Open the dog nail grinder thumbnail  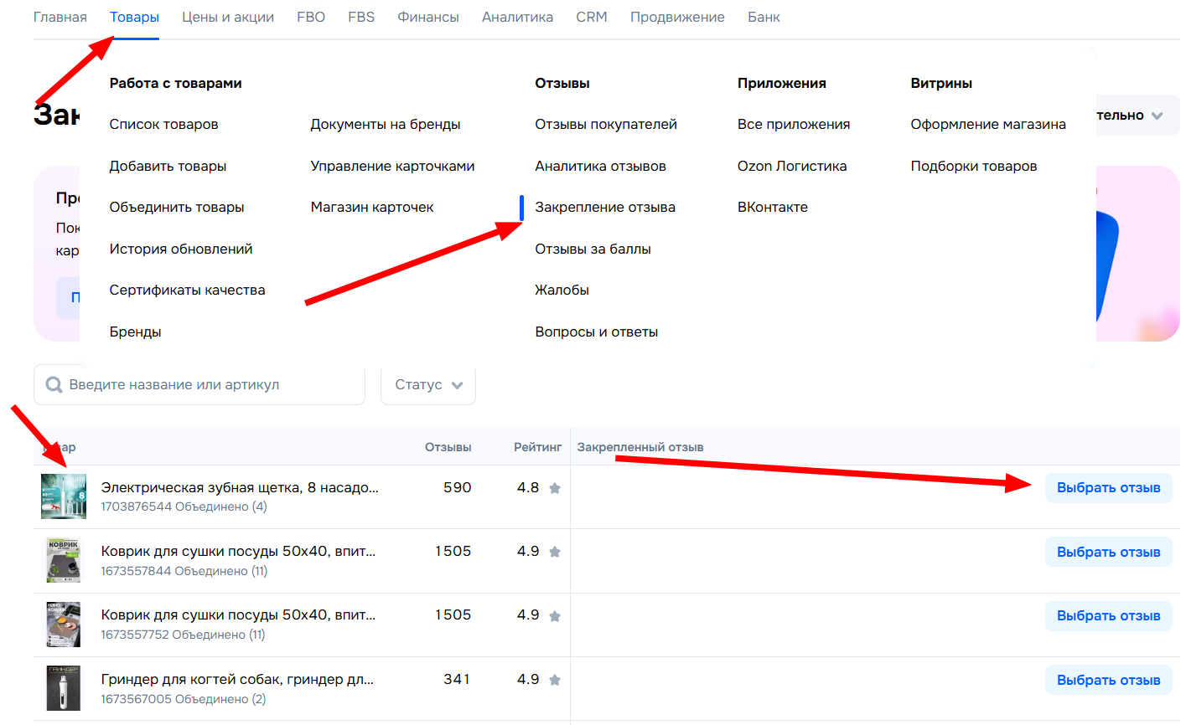pos(64,688)
